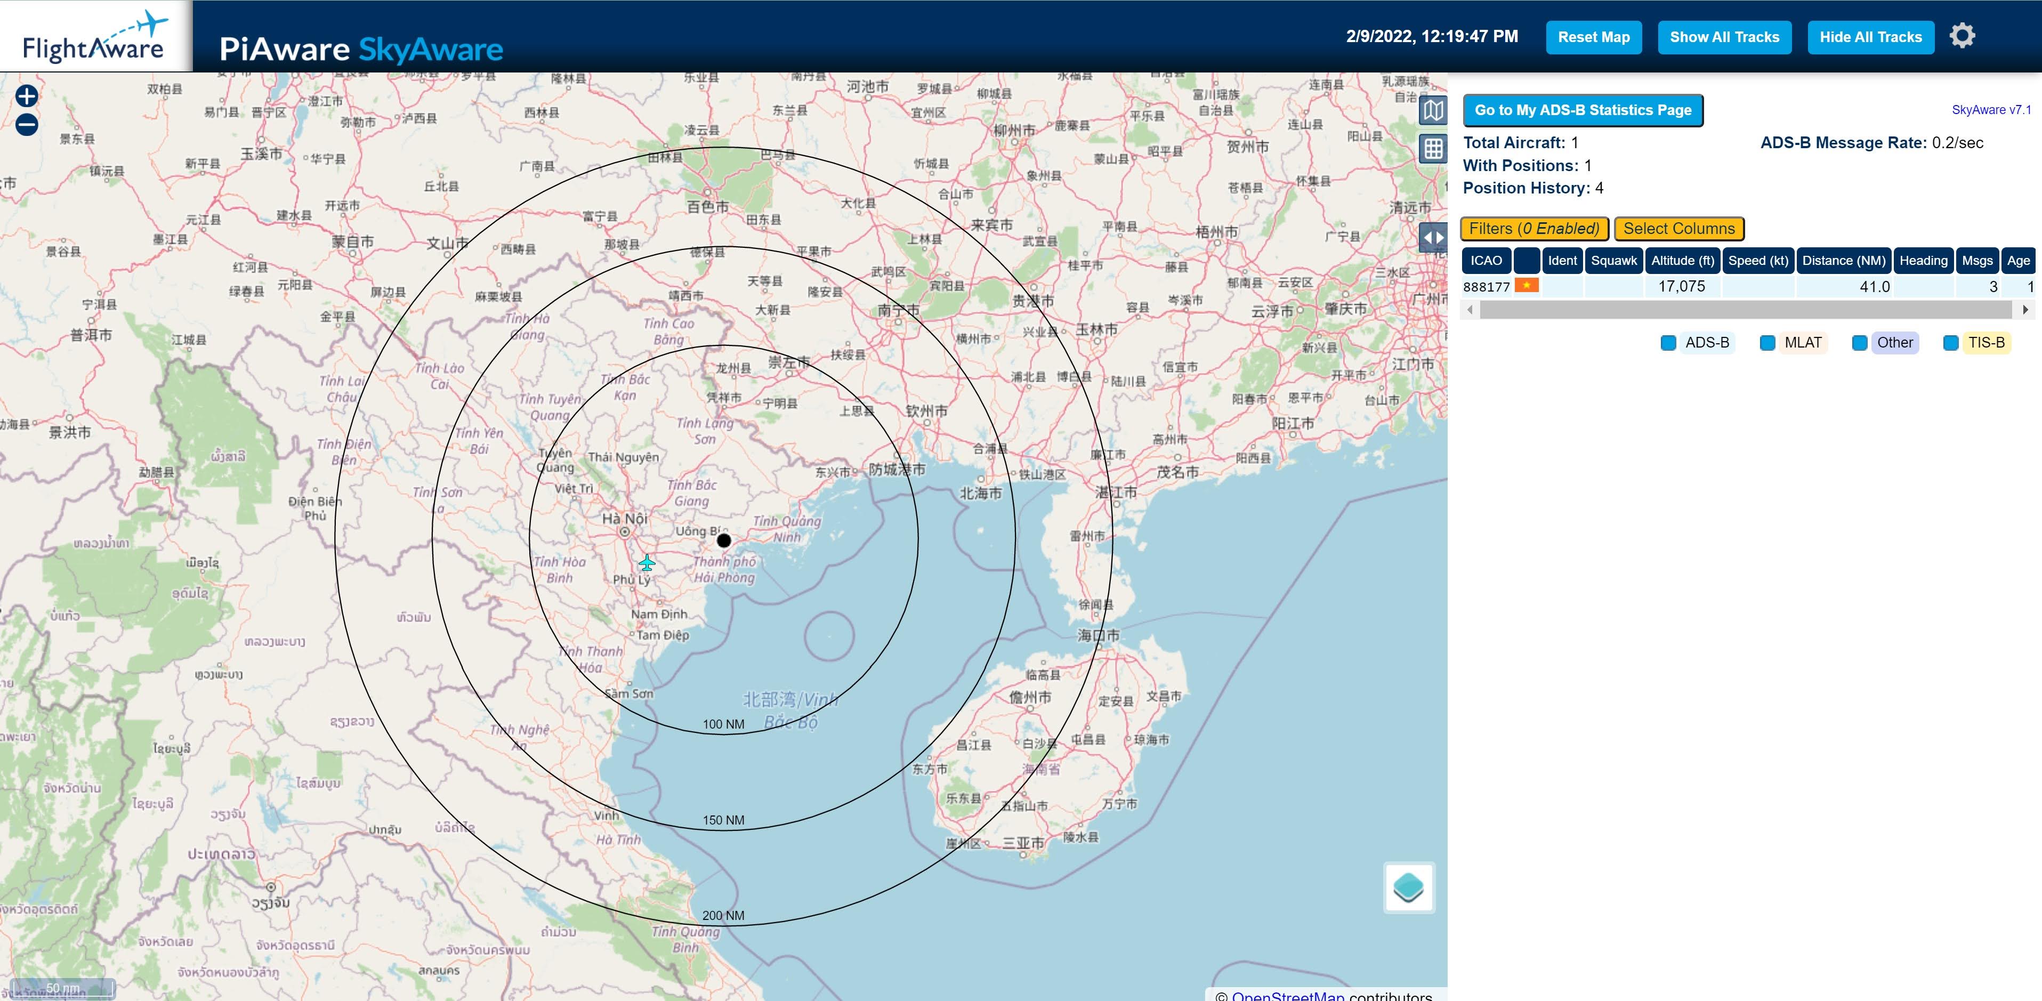The width and height of the screenshot is (2042, 1001).
Task: Expand the Select Columns panel
Action: click(x=1679, y=228)
